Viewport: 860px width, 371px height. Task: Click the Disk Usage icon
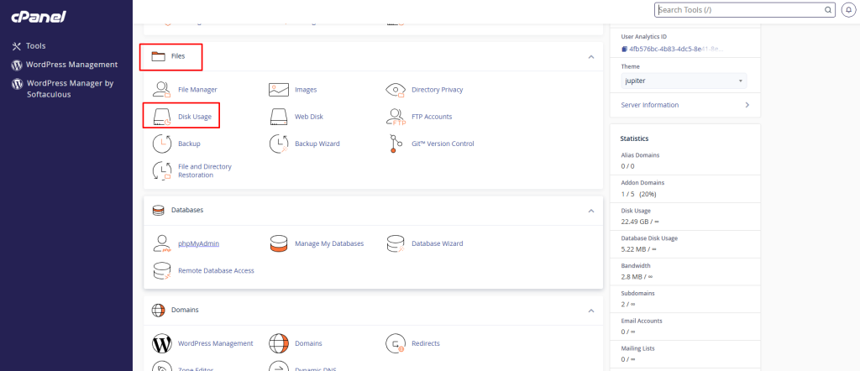coord(161,117)
